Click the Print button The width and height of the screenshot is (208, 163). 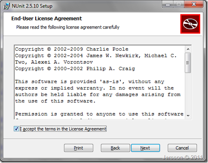click(x=79, y=148)
